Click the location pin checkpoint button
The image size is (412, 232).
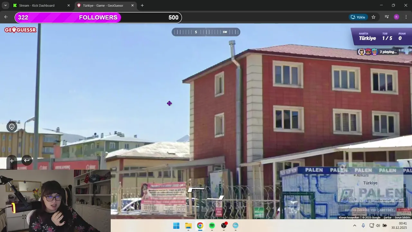tap(12, 127)
